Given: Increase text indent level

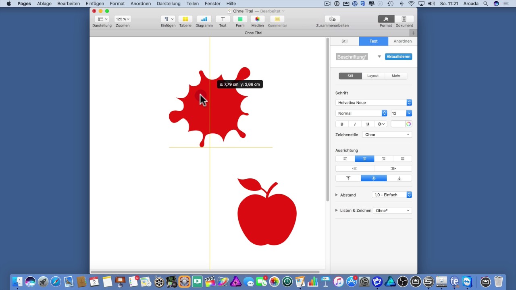Looking at the screenshot, I should click(x=393, y=168).
